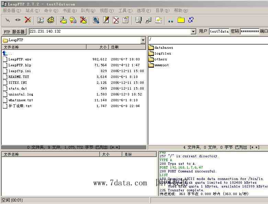Click the lightning bolt connect icon

click(8, 20)
